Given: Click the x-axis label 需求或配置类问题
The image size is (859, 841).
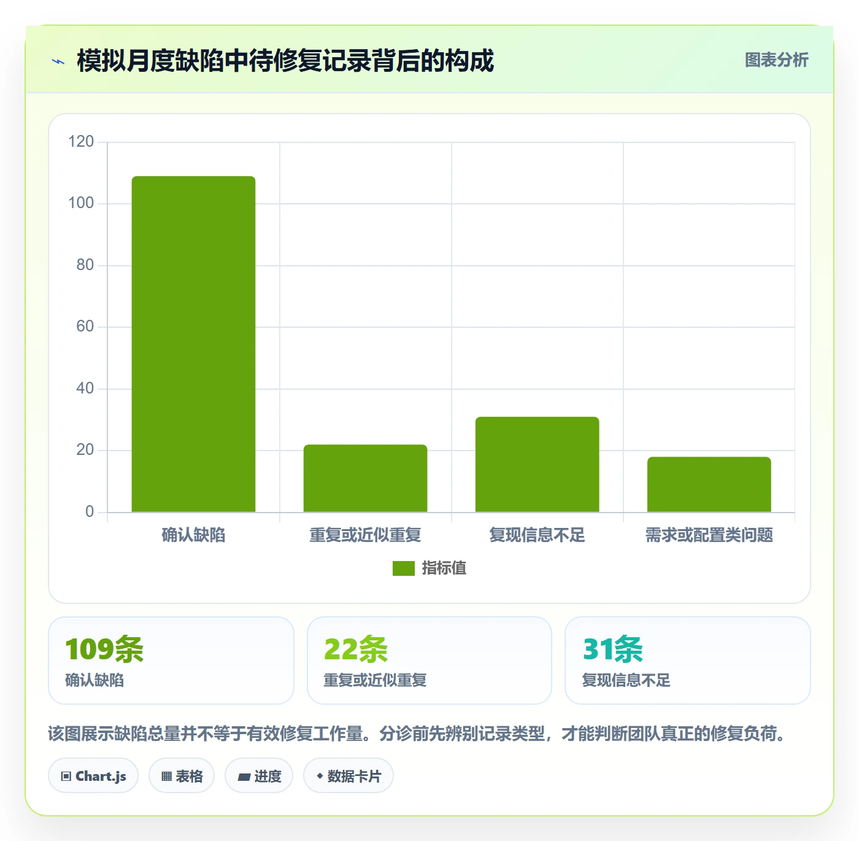Looking at the screenshot, I should point(709,535).
